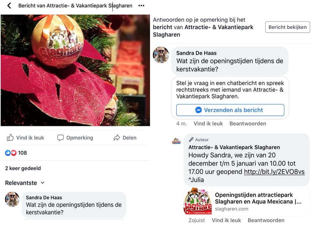Reply to Sandra's comment with Beantwoorden
This screenshot has width=314, height=229.
point(248,124)
